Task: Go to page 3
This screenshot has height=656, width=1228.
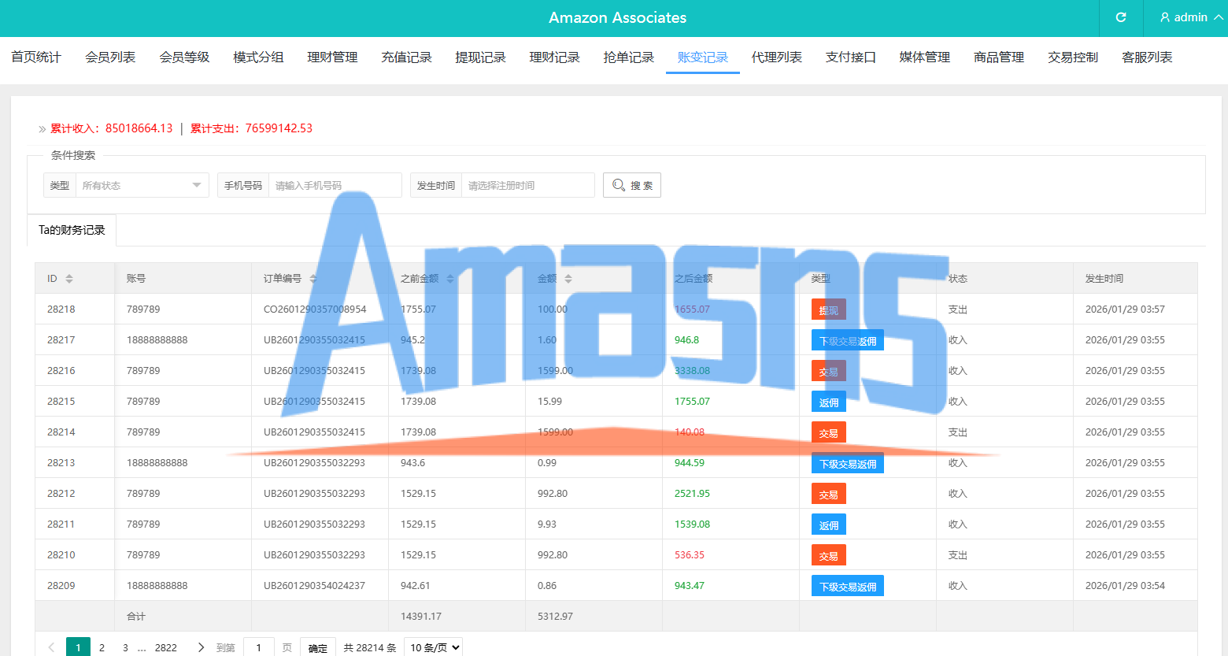Action: point(125,647)
